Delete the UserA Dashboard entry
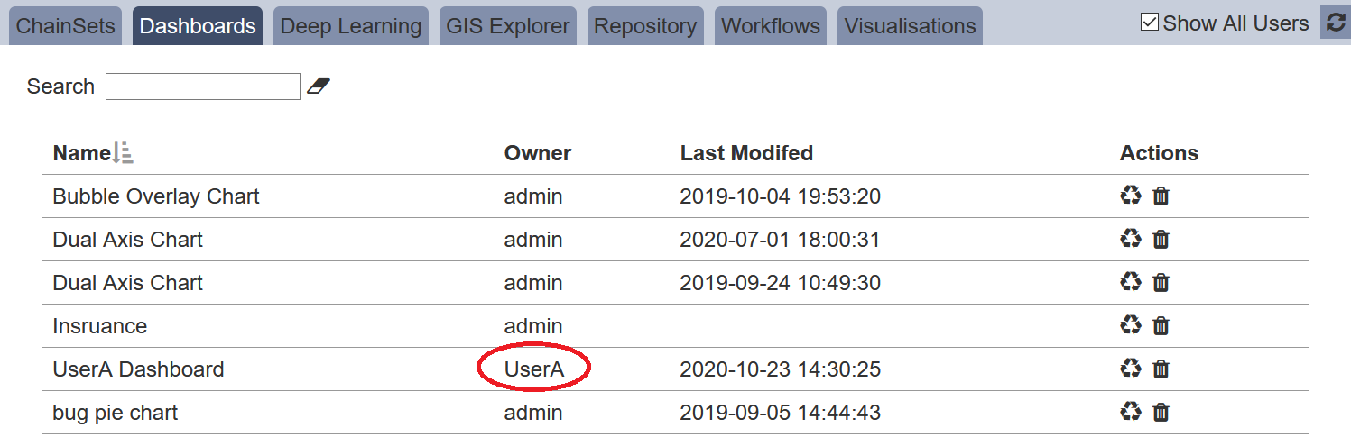 click(x=1161, y=369)
